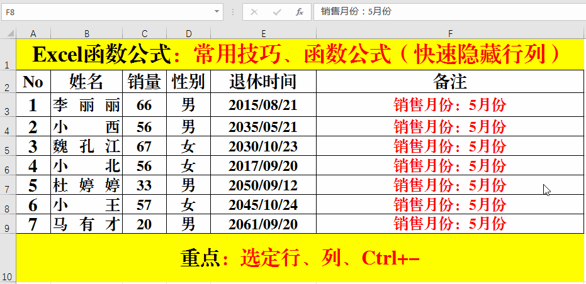586x284 pixels.
Task: Click sales value 66 for 李丽丽
Action: click(x=145, y=104)
